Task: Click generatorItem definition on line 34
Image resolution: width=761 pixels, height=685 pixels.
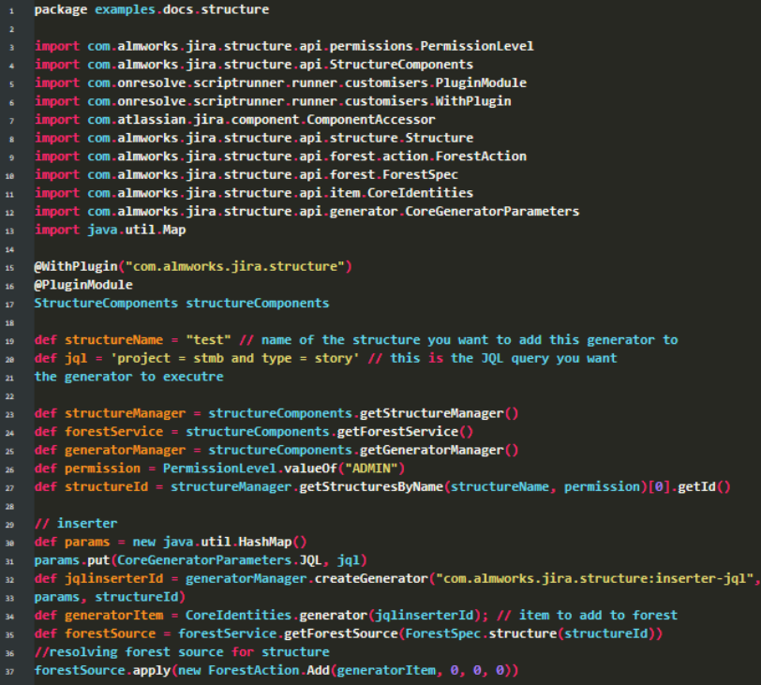Action: click(x=113, y=616)
